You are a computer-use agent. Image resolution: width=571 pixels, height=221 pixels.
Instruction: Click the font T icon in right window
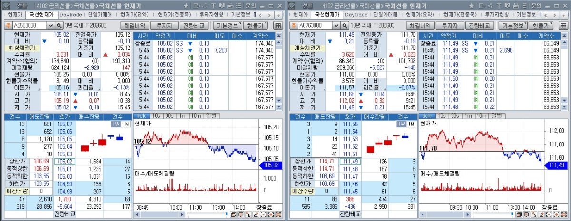click(499, 5)
